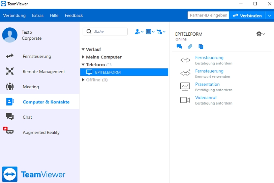This screenshot has width=274, height=183.
Task: Click the Suche search field
Action: [105, 31]
